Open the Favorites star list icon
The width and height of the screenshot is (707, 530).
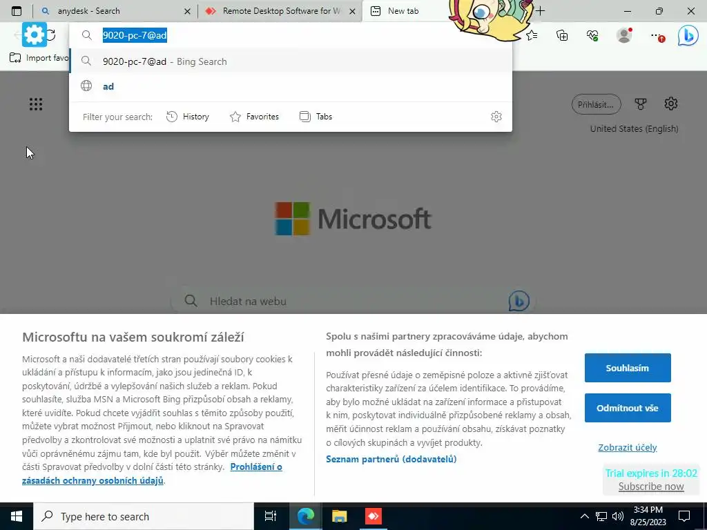(x=532, y=35)
